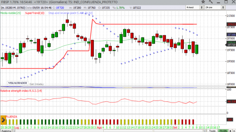Select the SuperTrend(10) indicator label
This screenshot has height=132, width=236.
(x=35, y=13)
